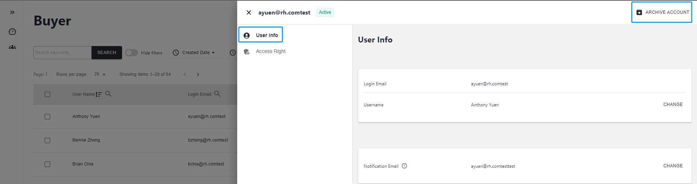The width and height of the screenshot is (697, 184).
Task: Select the User Info tab
Action: pos(260,35)
